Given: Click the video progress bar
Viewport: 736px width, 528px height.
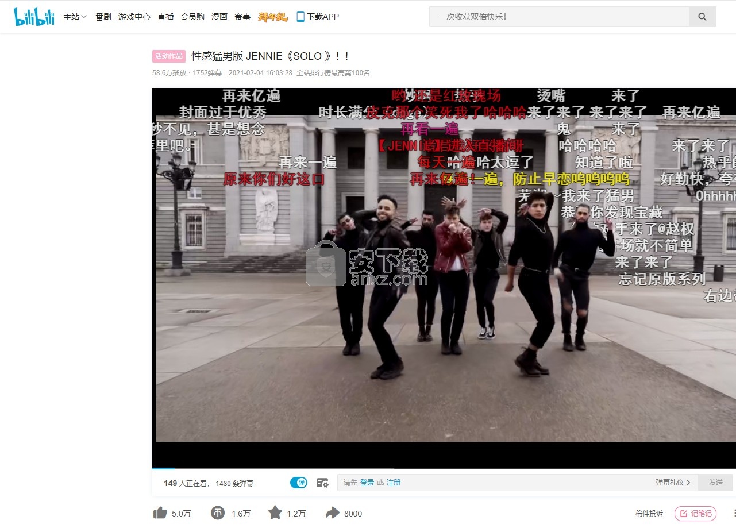Looking at the screenshot, I should (x=444, y=469).
